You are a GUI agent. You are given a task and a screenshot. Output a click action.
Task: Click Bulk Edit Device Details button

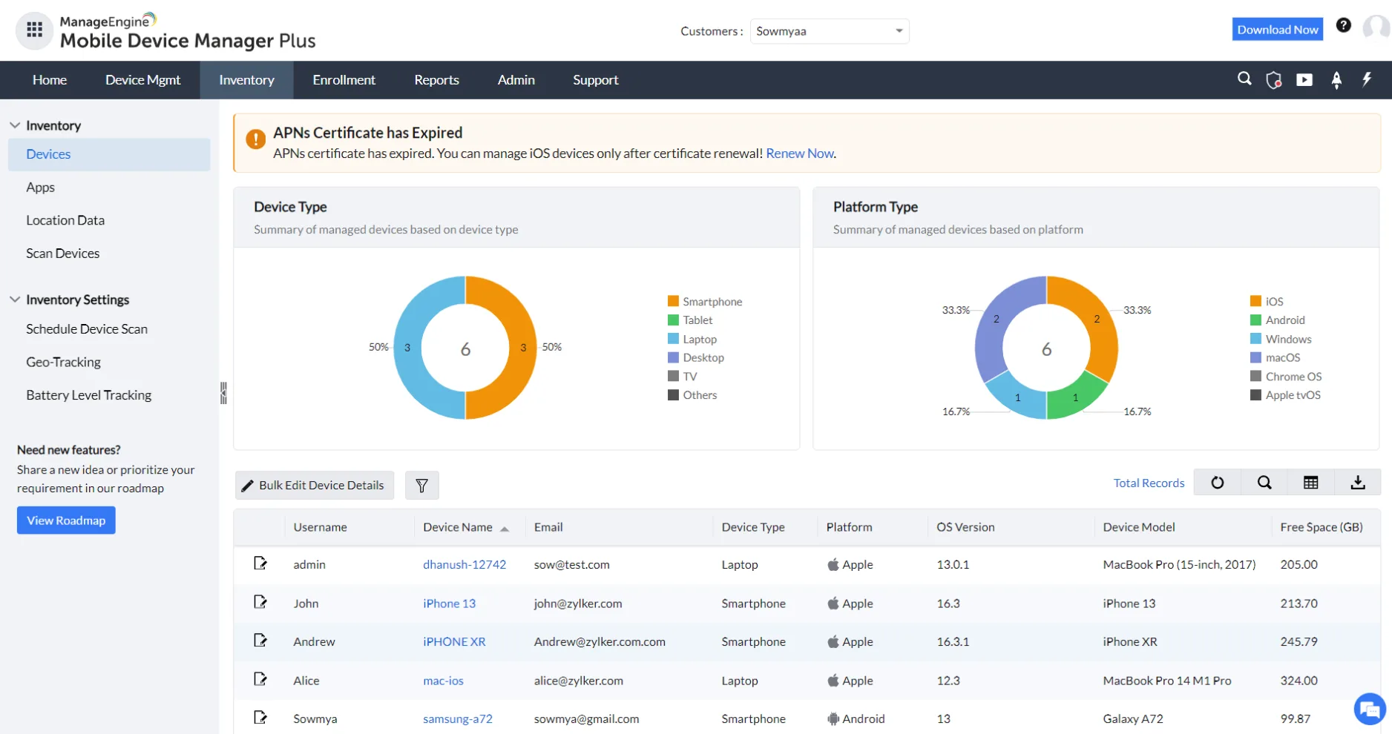click(315, 486)
